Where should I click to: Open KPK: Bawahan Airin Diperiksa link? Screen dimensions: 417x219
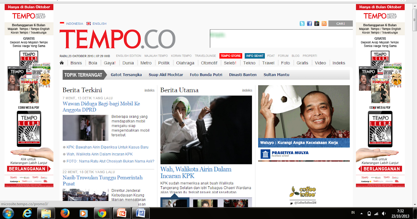[x=107, y=147]
